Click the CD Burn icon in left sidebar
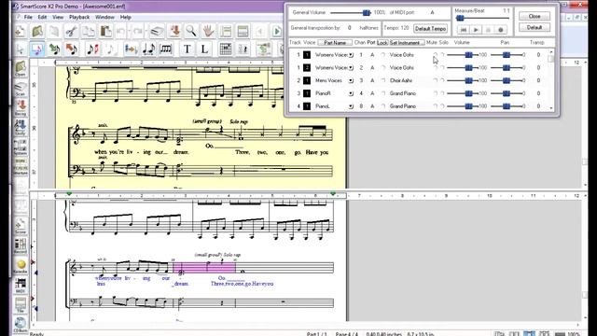Screen dimensions: 597x336 point(21,325)
